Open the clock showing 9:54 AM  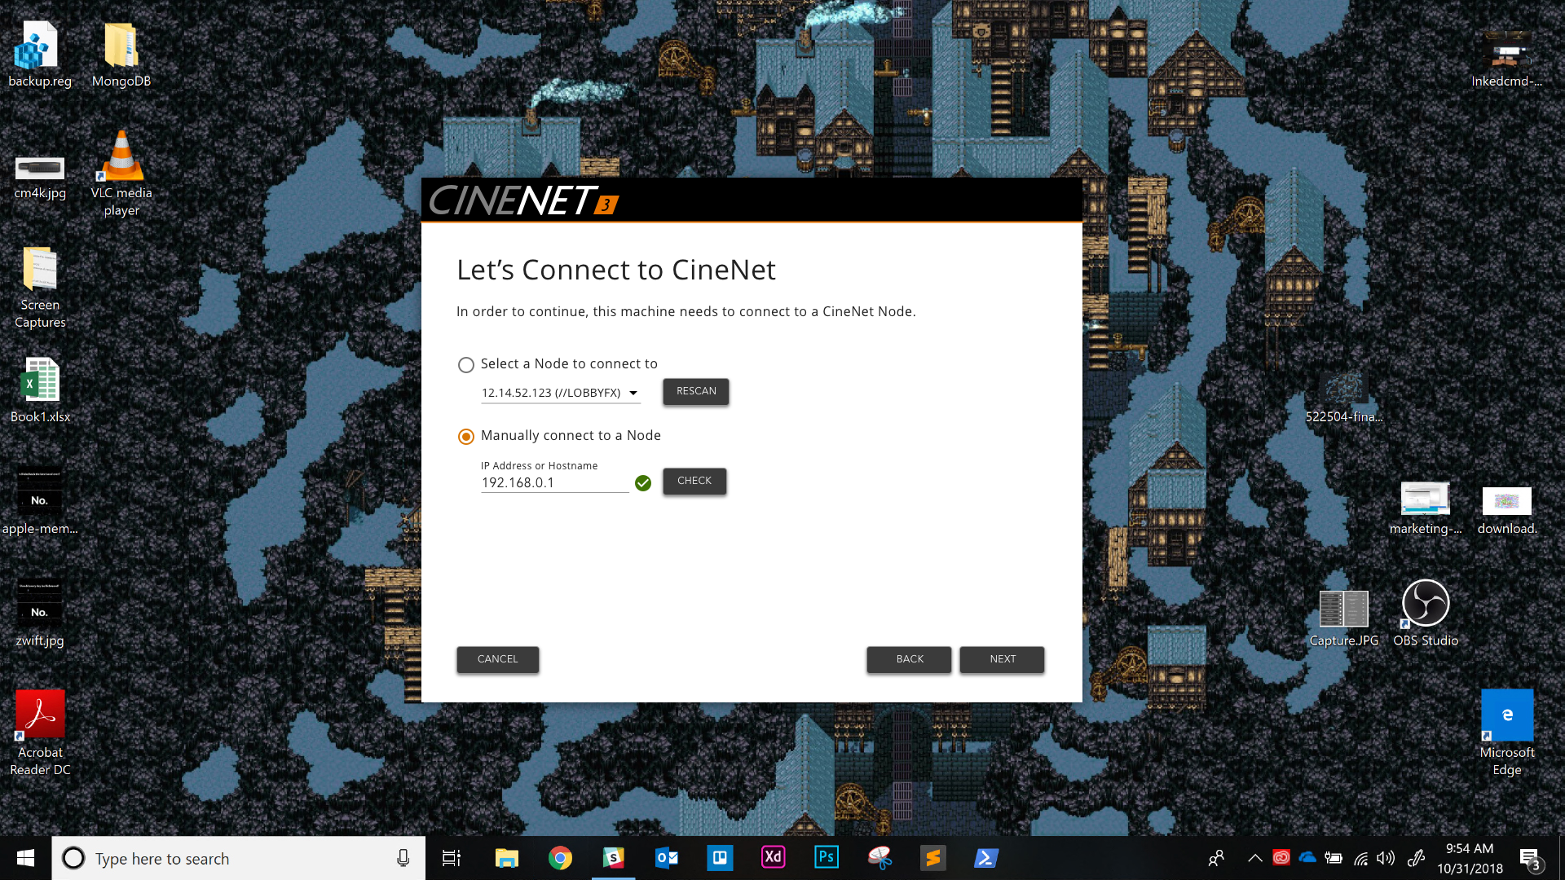pyautogui.click(x=1470, y=858)
